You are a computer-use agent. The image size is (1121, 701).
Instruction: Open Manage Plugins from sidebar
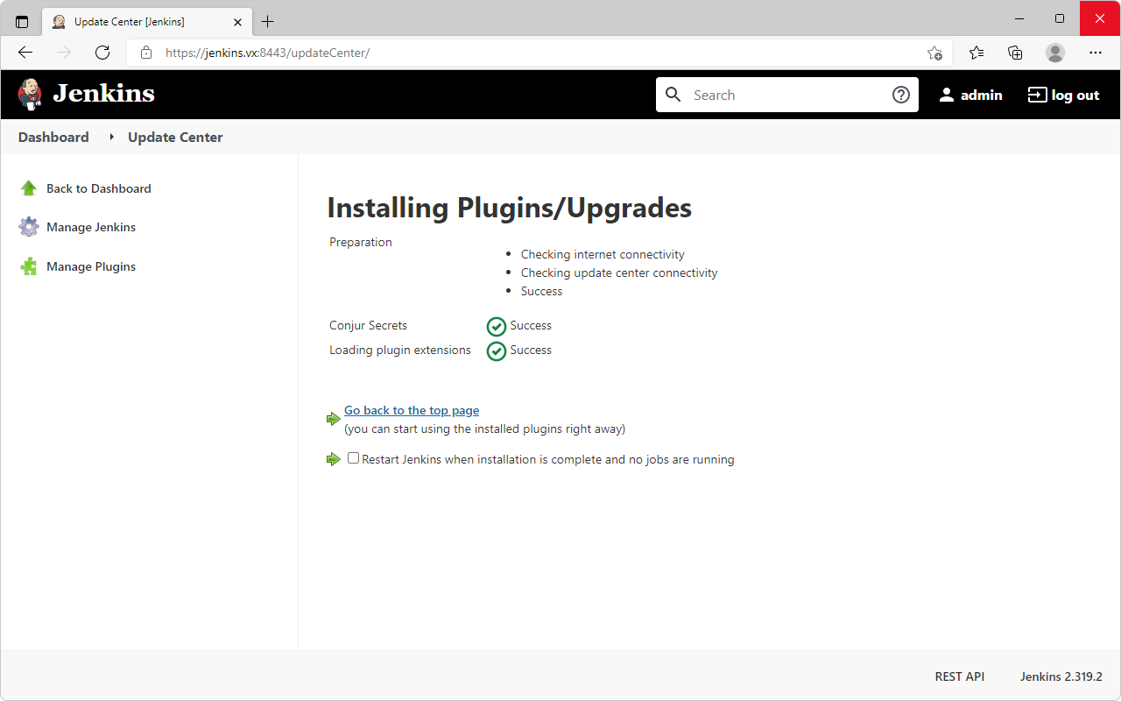91,266
